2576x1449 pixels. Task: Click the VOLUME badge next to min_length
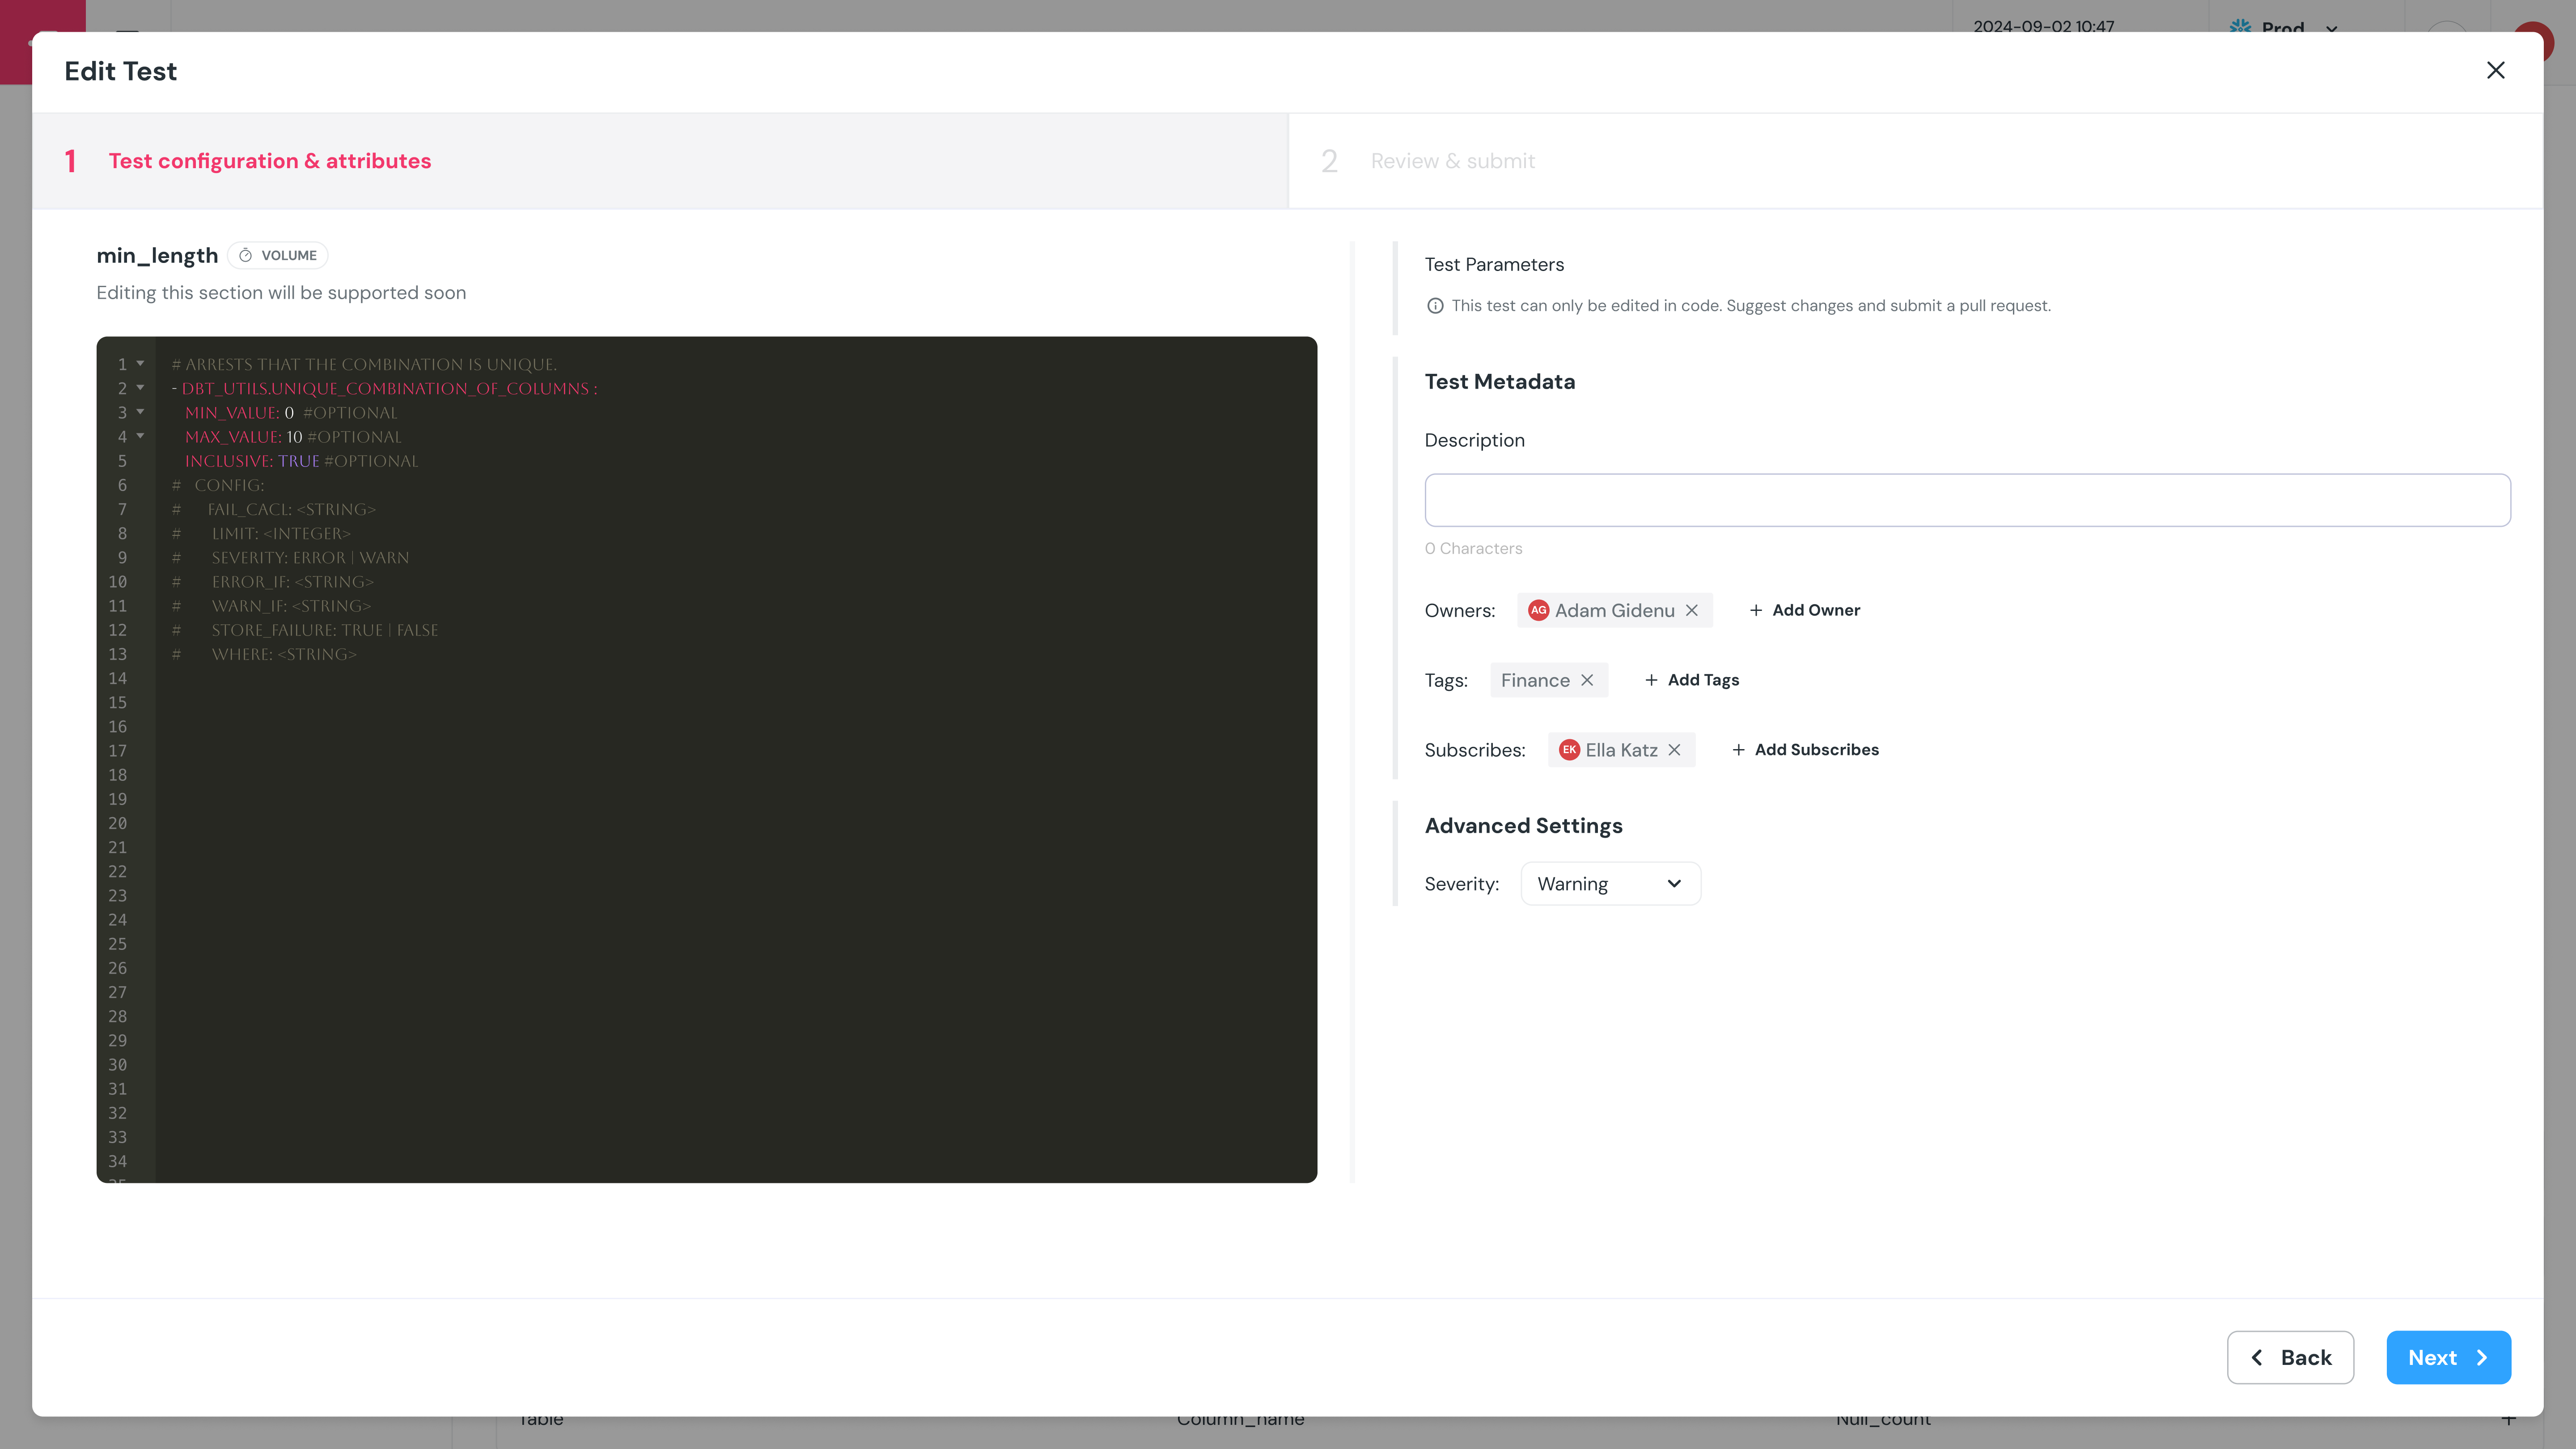coord(278,255)
